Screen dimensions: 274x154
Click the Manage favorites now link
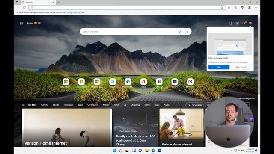(x=75, y=12)
